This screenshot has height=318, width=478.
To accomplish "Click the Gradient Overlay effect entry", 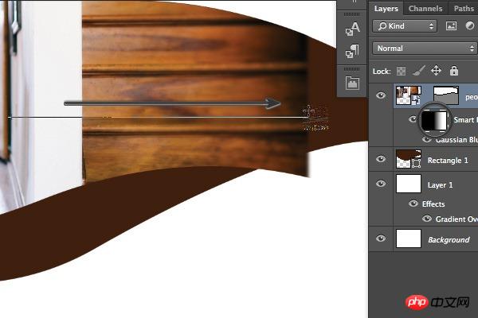I will [x=456, y=219].
